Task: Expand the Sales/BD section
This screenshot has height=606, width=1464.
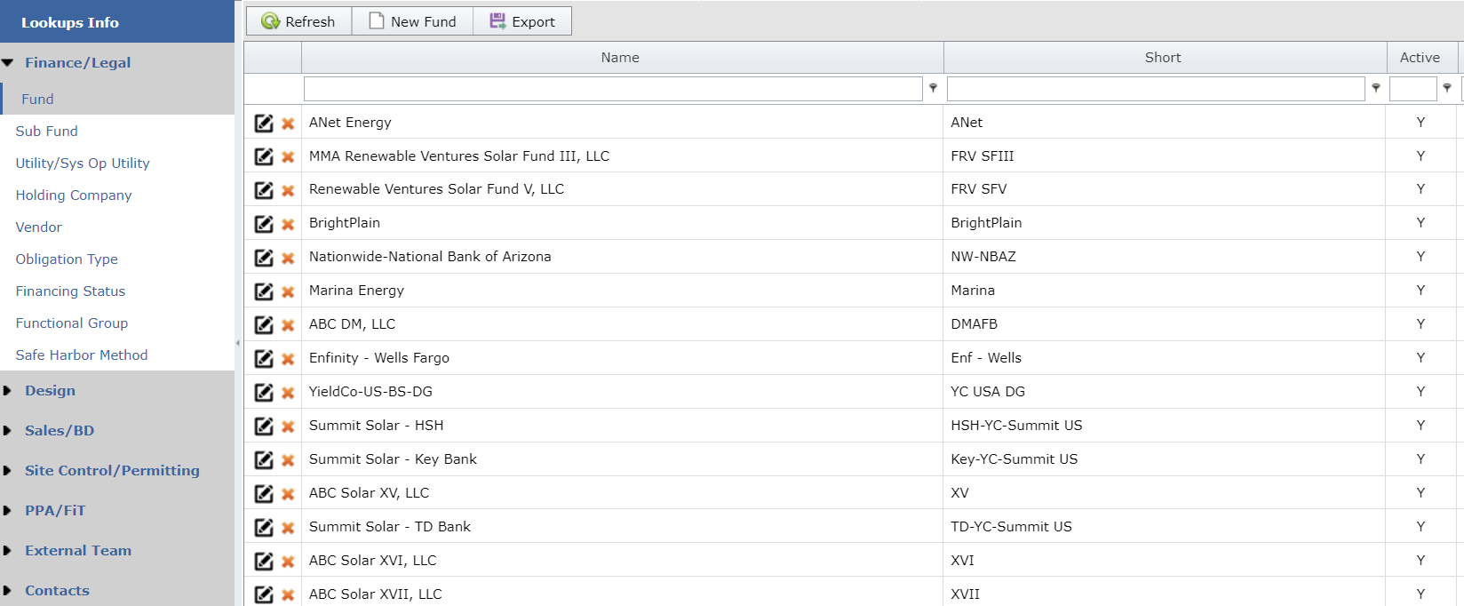Action: tap(7, 431)
